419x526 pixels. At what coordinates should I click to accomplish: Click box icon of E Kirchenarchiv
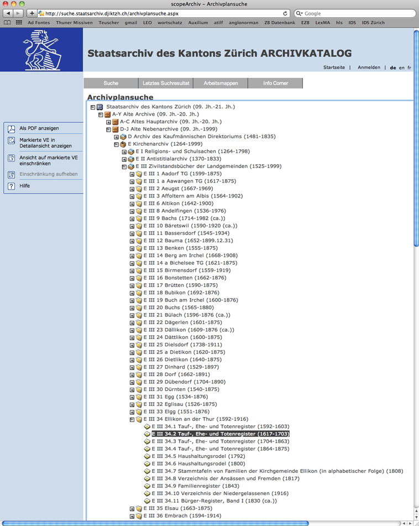point(123,144)
